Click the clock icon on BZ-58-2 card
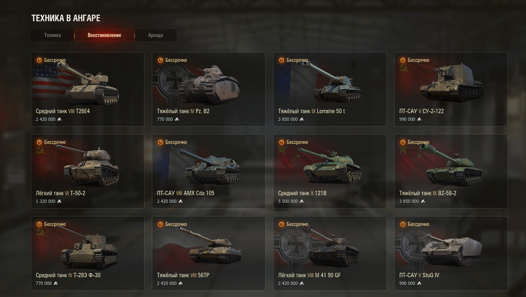The image size is (526, 297). pos(403,142)
